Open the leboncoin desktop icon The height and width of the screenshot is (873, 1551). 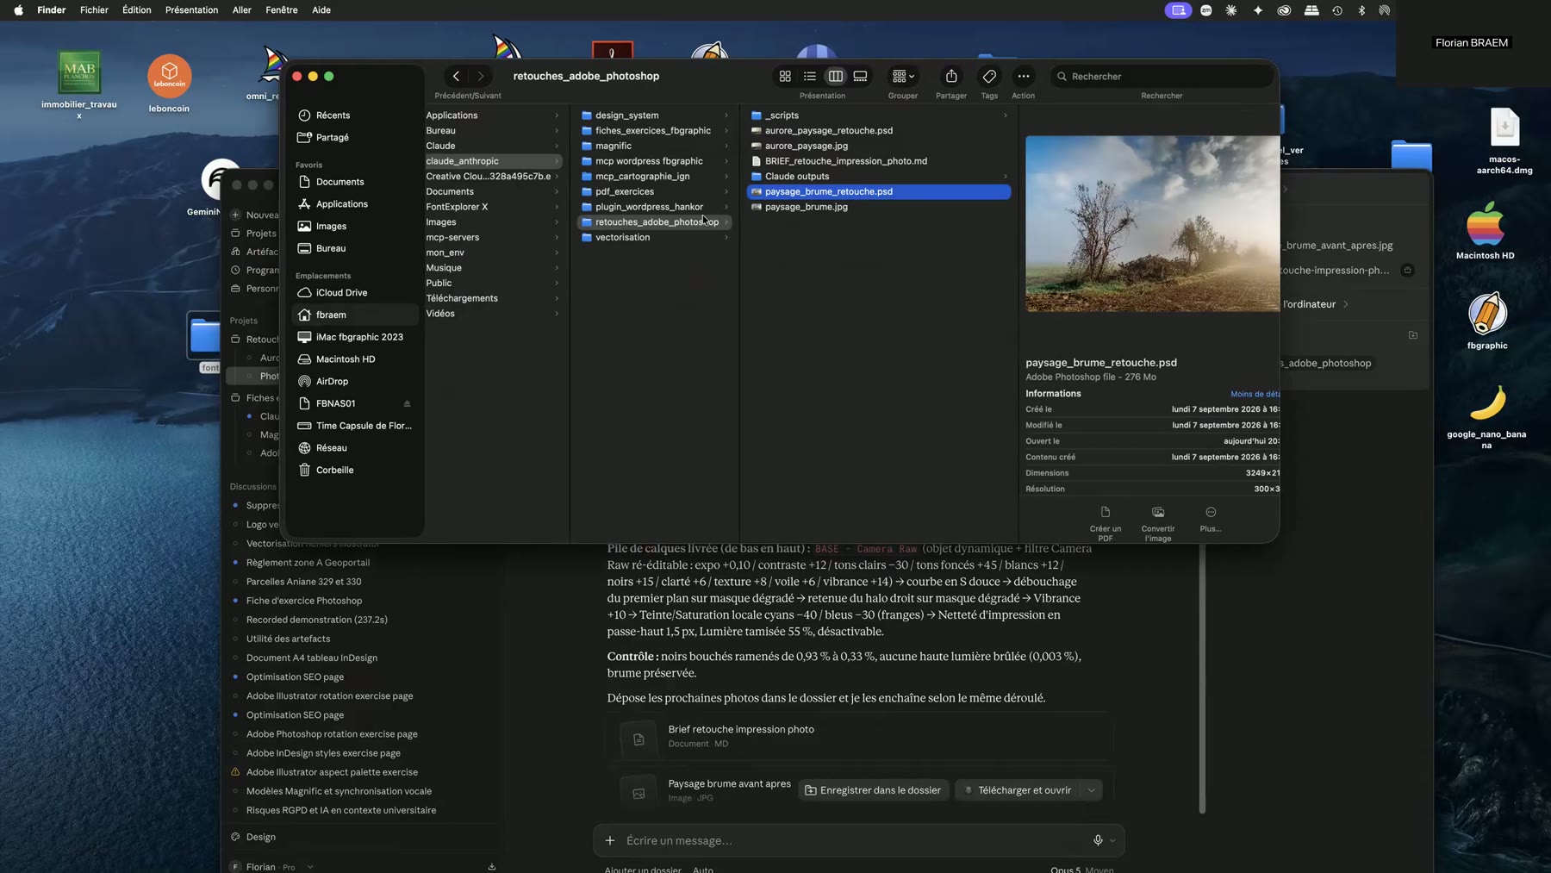pyautogui.click(x=169, y=84)
